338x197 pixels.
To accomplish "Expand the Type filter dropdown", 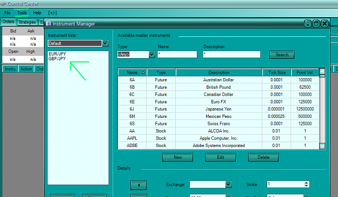I will 152,54.
